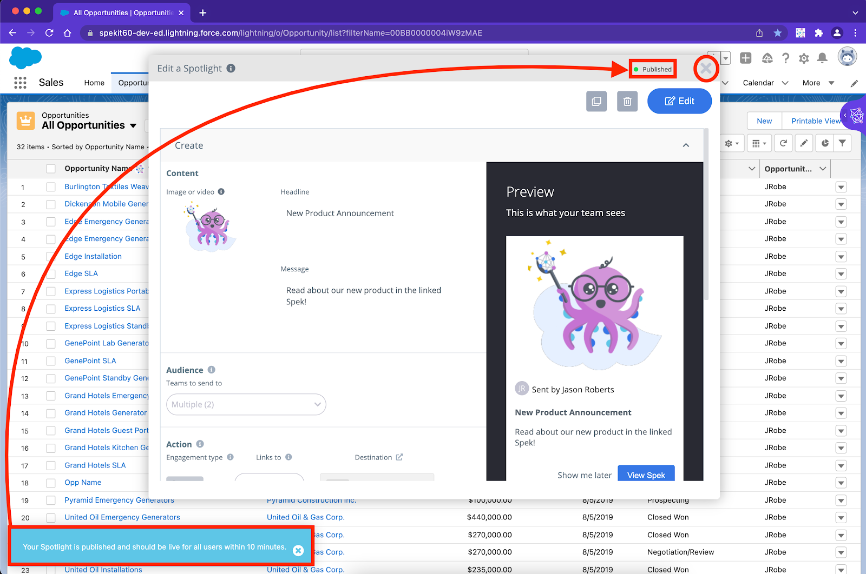The image size is (866, 574).
Task: Edit navigation items with pencil icon
Action: tap(854, 83)
